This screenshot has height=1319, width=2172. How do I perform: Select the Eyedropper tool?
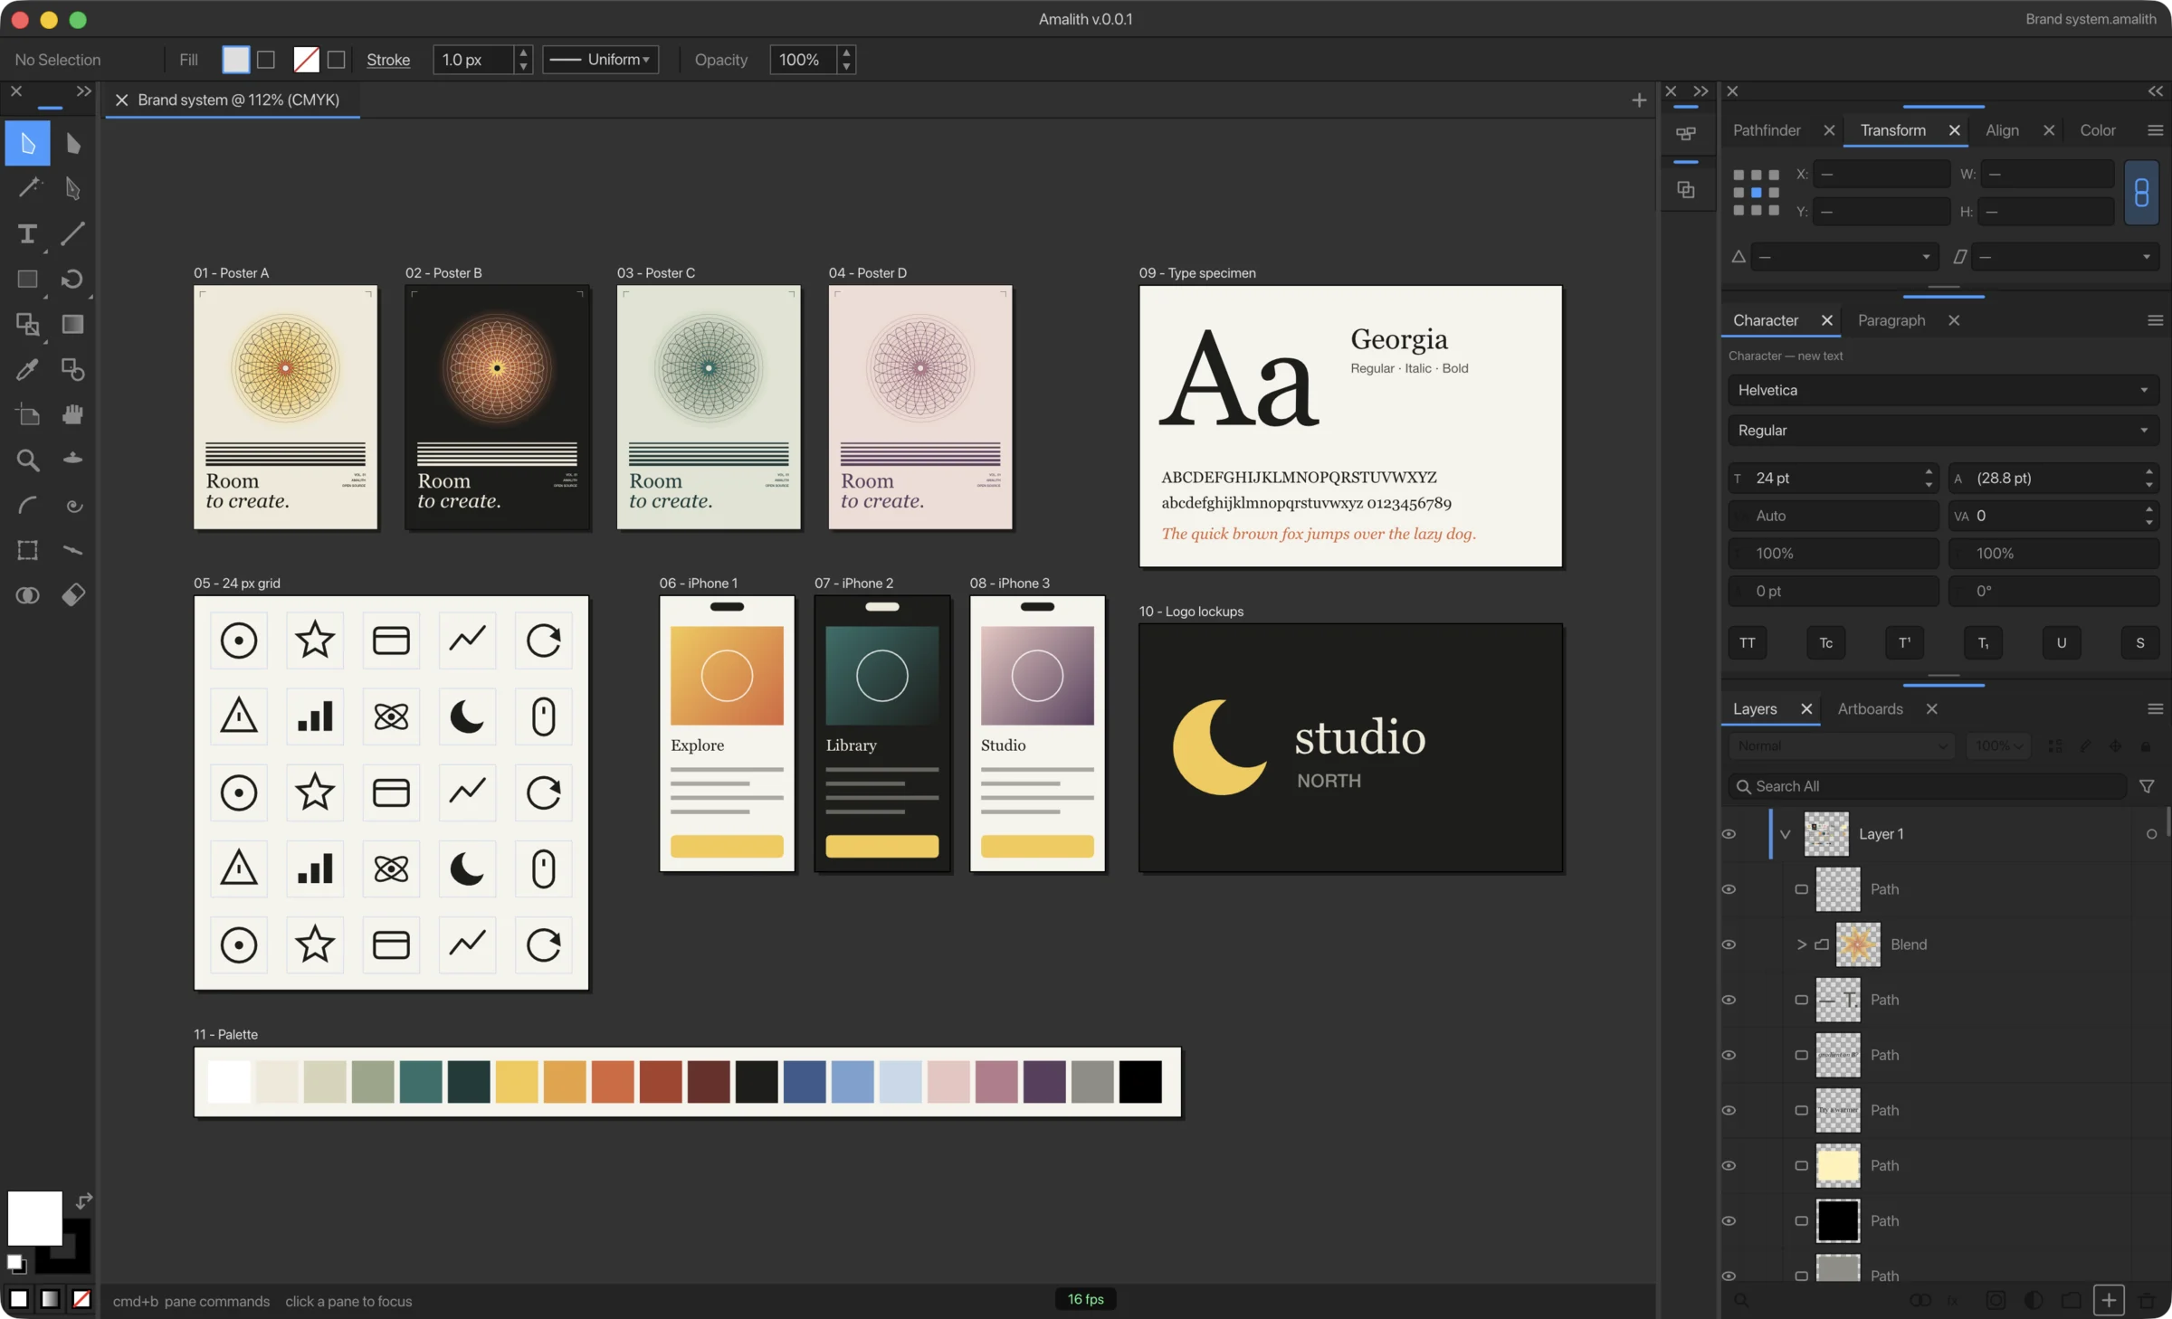click(x=27, y=369)
